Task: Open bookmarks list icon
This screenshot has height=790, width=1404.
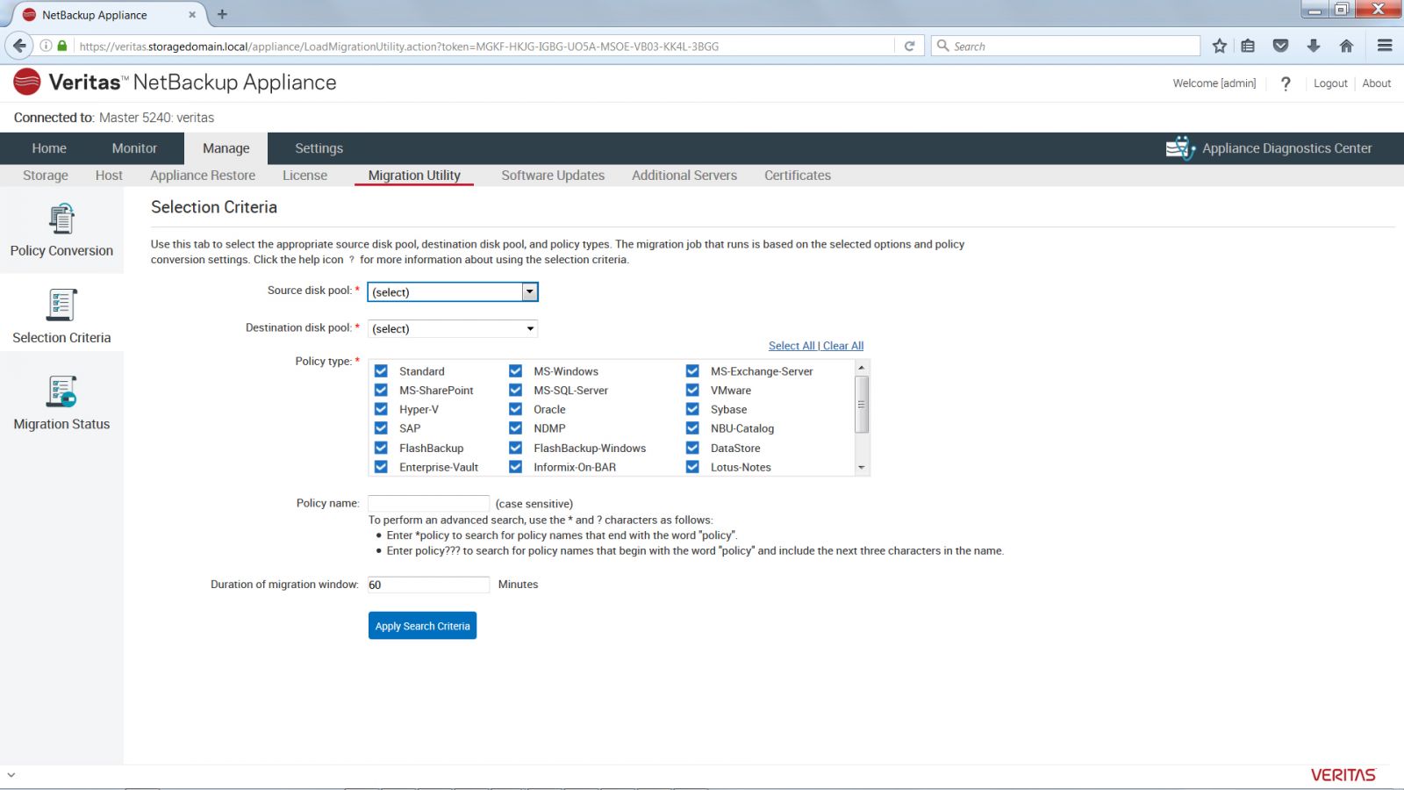Action: pos(1248,46)
